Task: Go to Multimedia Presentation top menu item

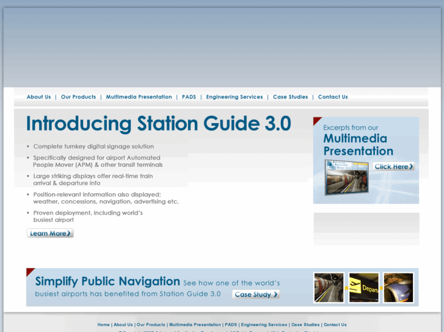Action: (x=139, y=97)
